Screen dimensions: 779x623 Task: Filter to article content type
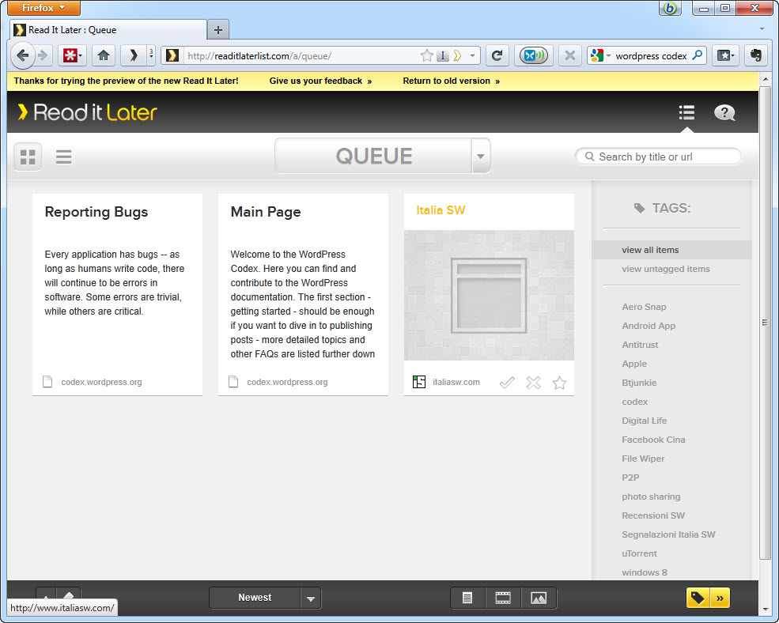(x=467, y=598)
